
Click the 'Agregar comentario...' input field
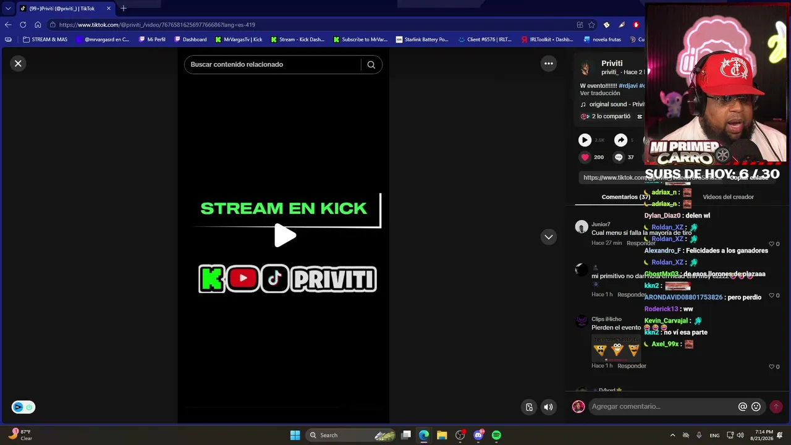coord(661,406)
